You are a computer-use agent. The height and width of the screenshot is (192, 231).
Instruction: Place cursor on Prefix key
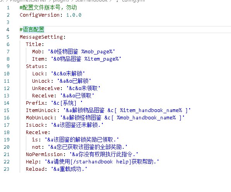click(x=35, y=103)
